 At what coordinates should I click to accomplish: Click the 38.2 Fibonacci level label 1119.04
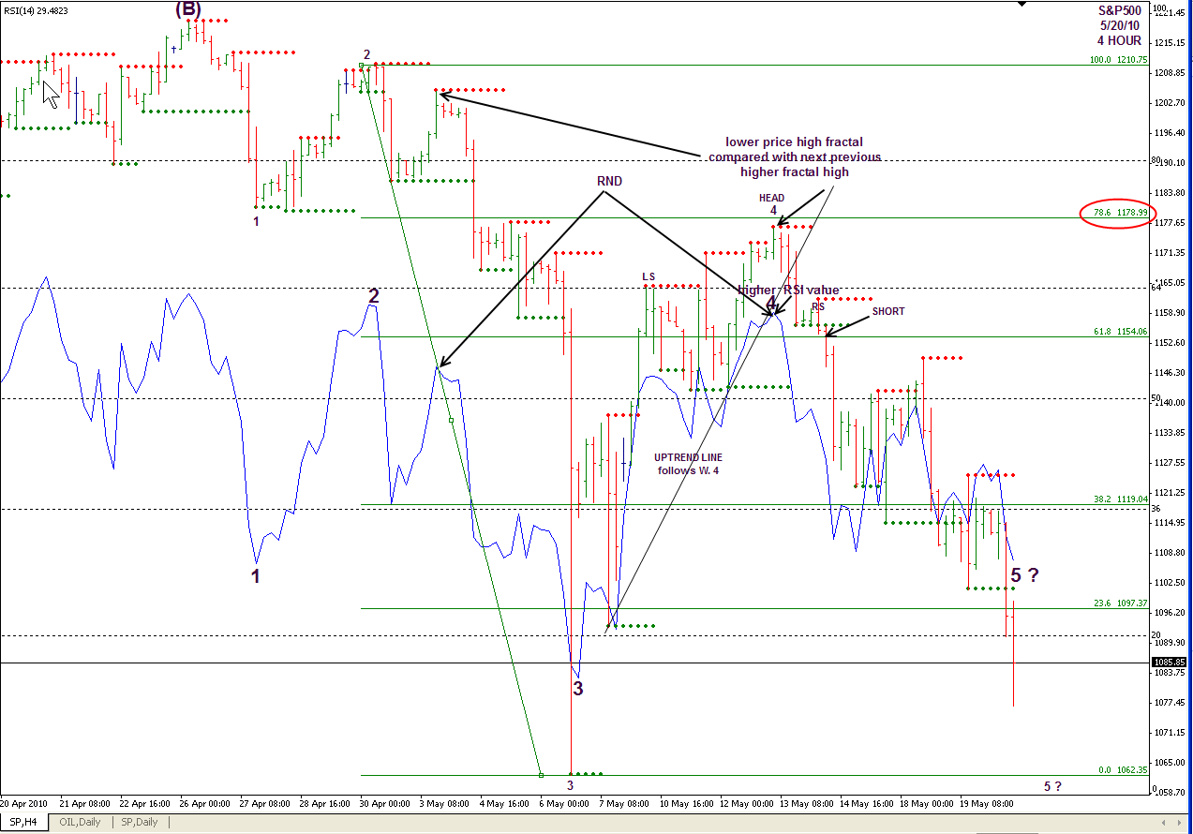click(x=1119, y=499)
